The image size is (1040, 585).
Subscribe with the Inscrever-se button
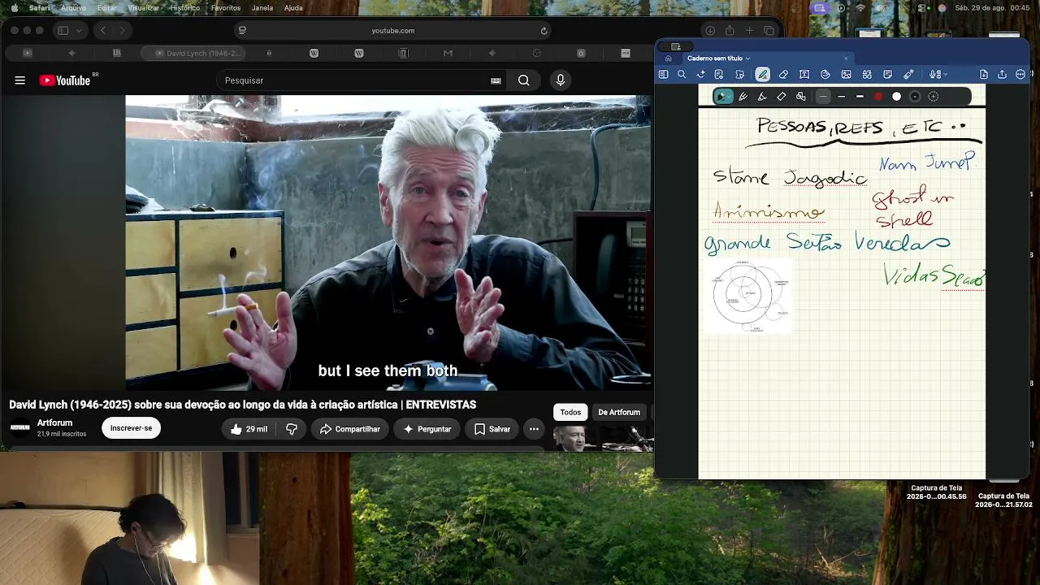[131, 428]
